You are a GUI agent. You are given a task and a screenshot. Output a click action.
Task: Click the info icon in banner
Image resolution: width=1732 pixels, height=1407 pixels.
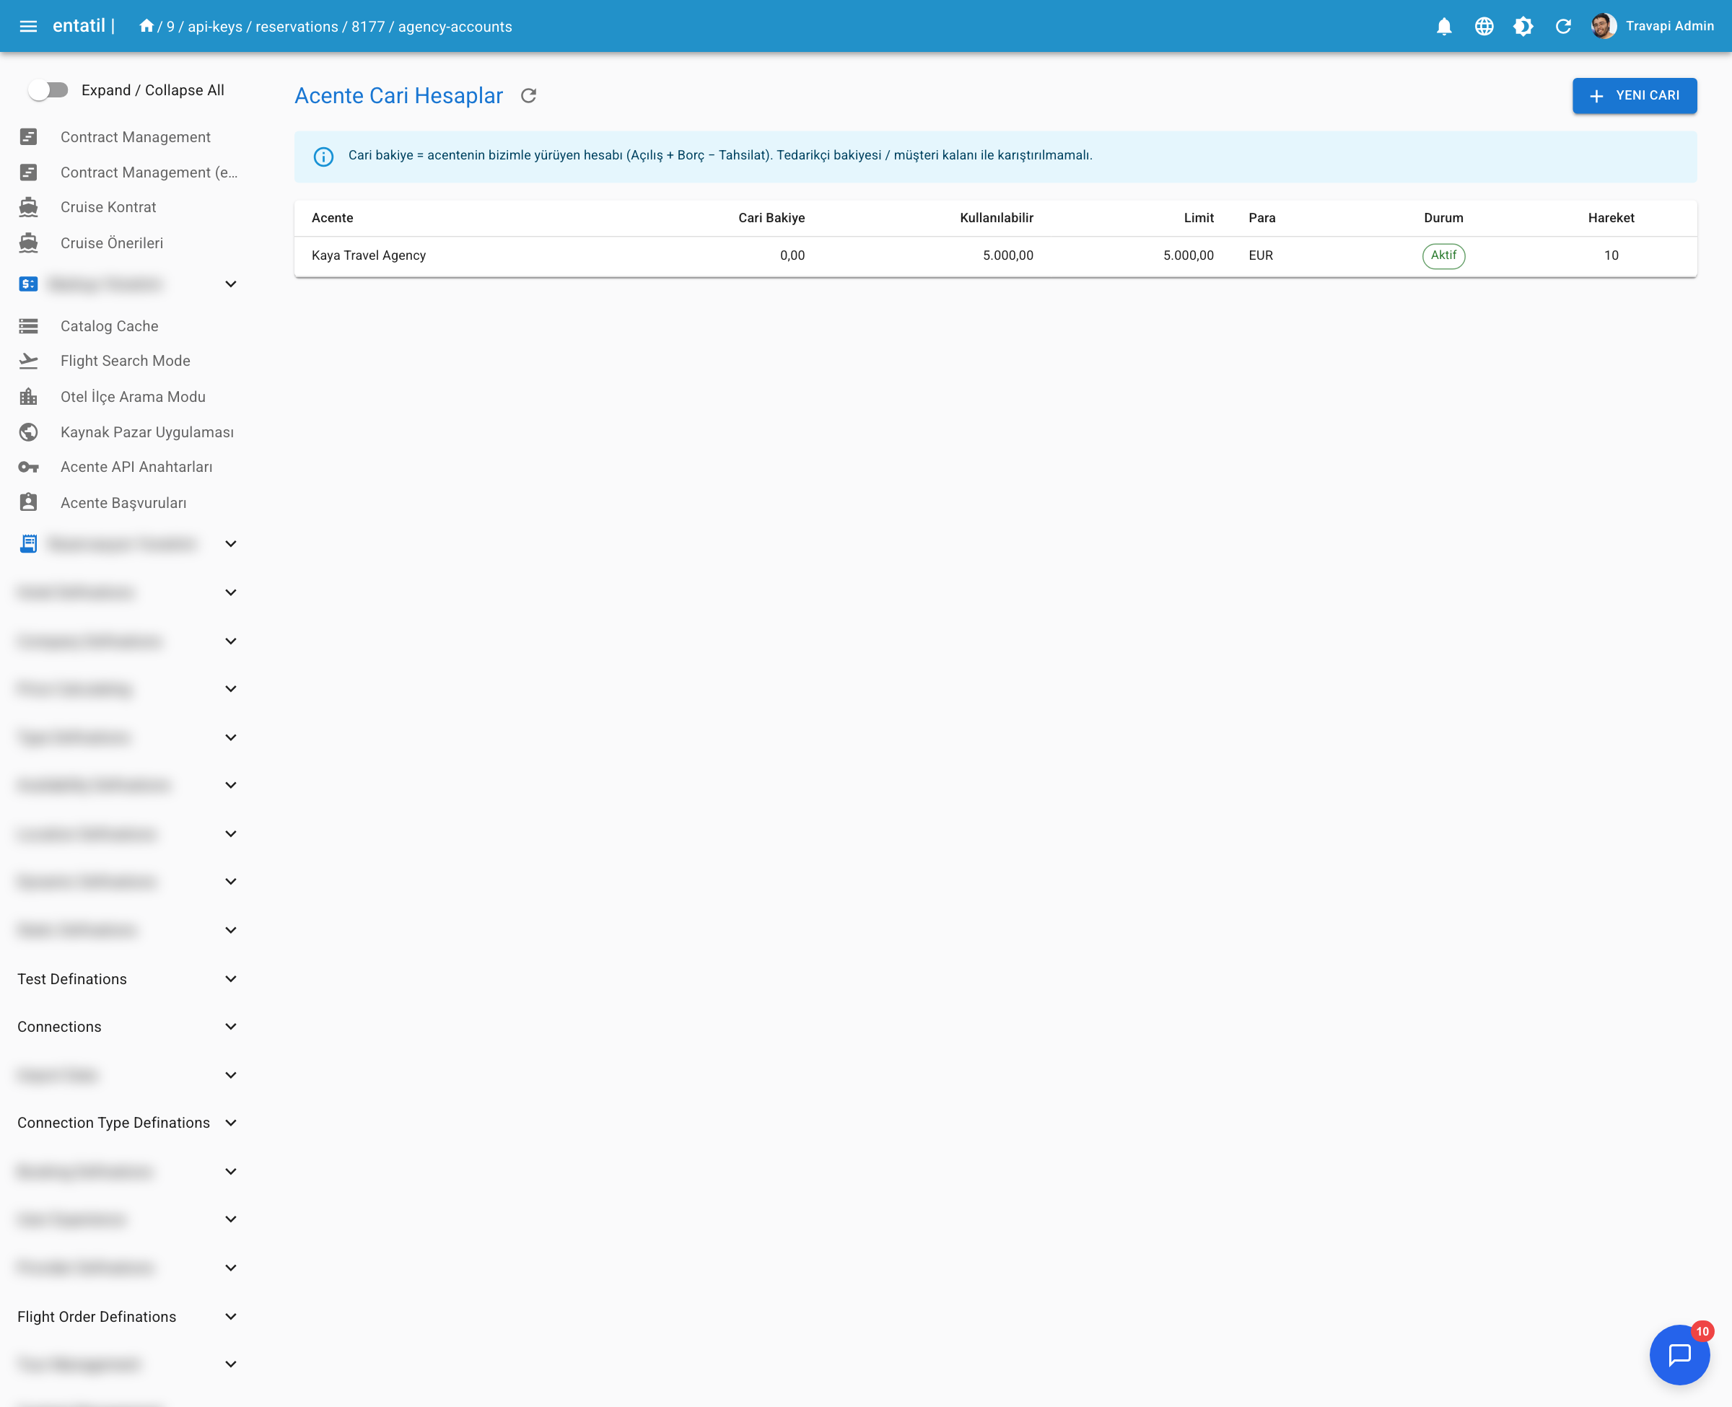tap(323, 157)
